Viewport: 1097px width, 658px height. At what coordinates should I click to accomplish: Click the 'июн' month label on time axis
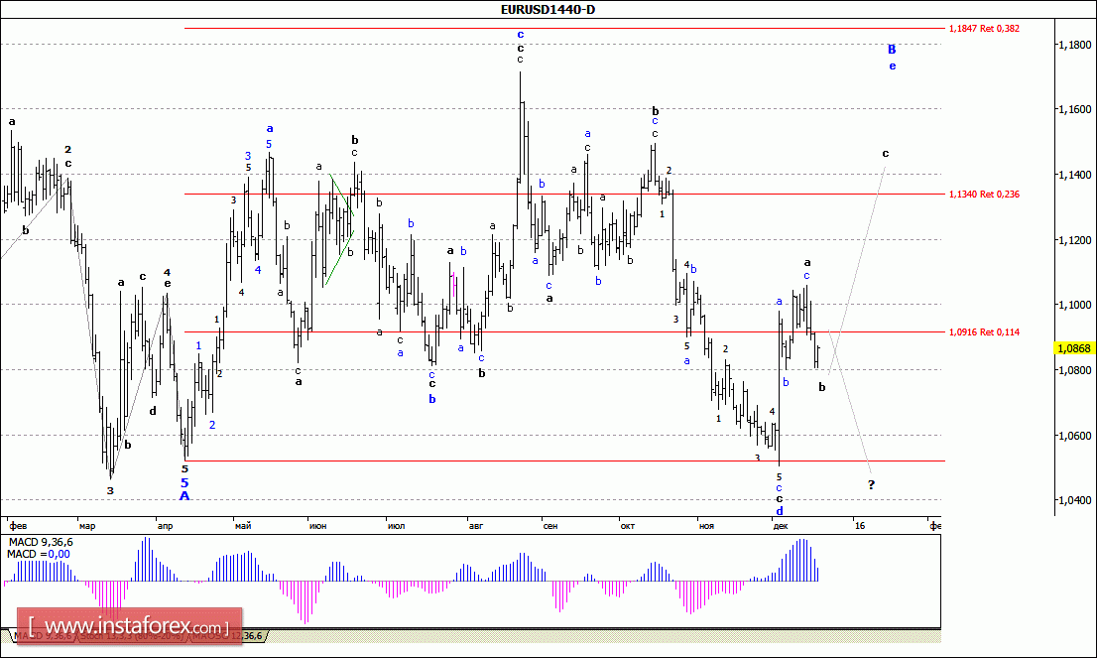(x=317, y=526)
